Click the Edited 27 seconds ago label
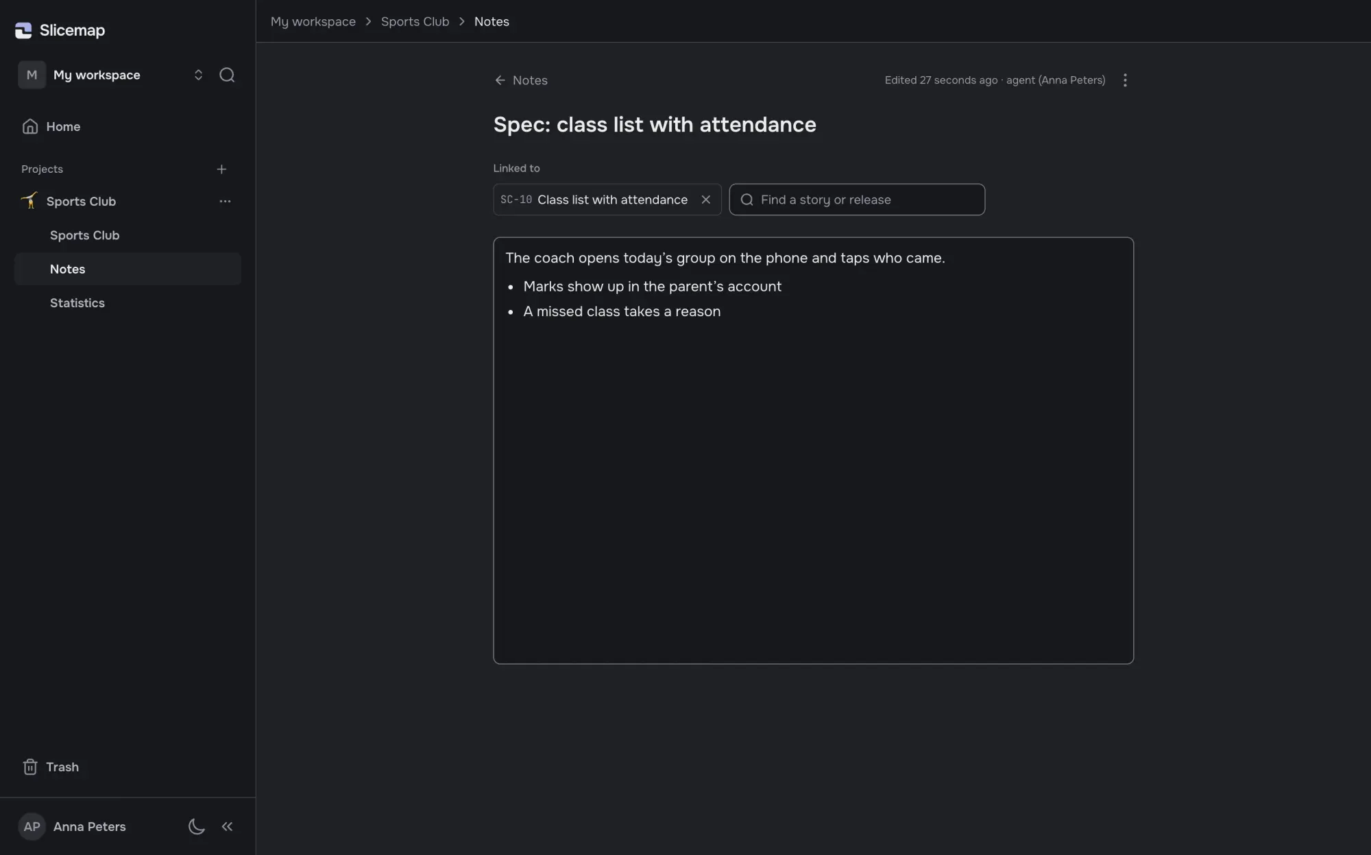Viewport: 1371px width, 855px height. tap(941, 80)
